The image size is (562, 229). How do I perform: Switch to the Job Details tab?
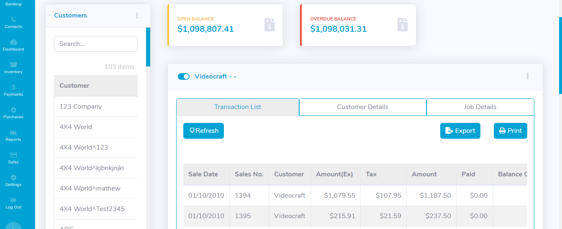[x=480, y=107]
